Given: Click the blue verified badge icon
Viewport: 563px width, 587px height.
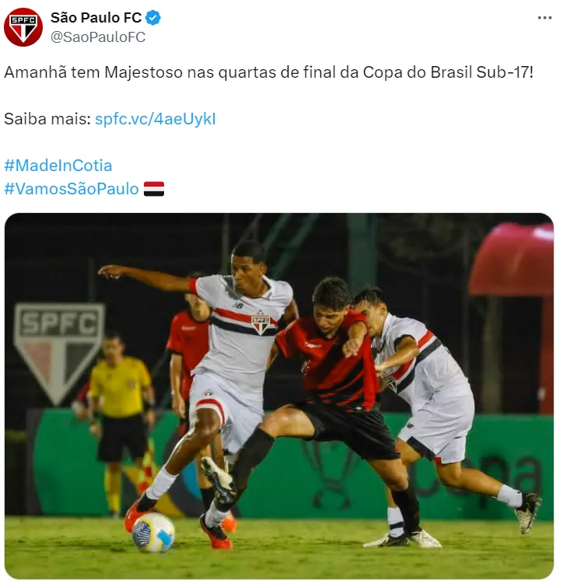Looking at the screenshot, I should click(153, 18).
